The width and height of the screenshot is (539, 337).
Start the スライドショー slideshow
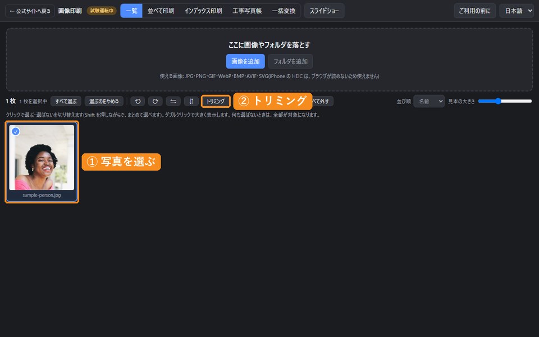[324, 11]
